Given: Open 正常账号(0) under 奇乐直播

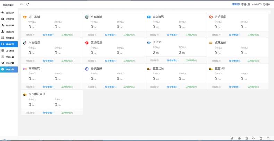Looking at the screenshot, I should [129, 87].
